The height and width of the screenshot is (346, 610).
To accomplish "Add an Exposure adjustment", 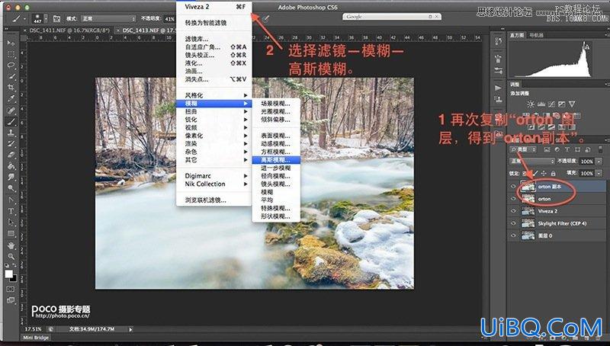I will coord(561,104).
